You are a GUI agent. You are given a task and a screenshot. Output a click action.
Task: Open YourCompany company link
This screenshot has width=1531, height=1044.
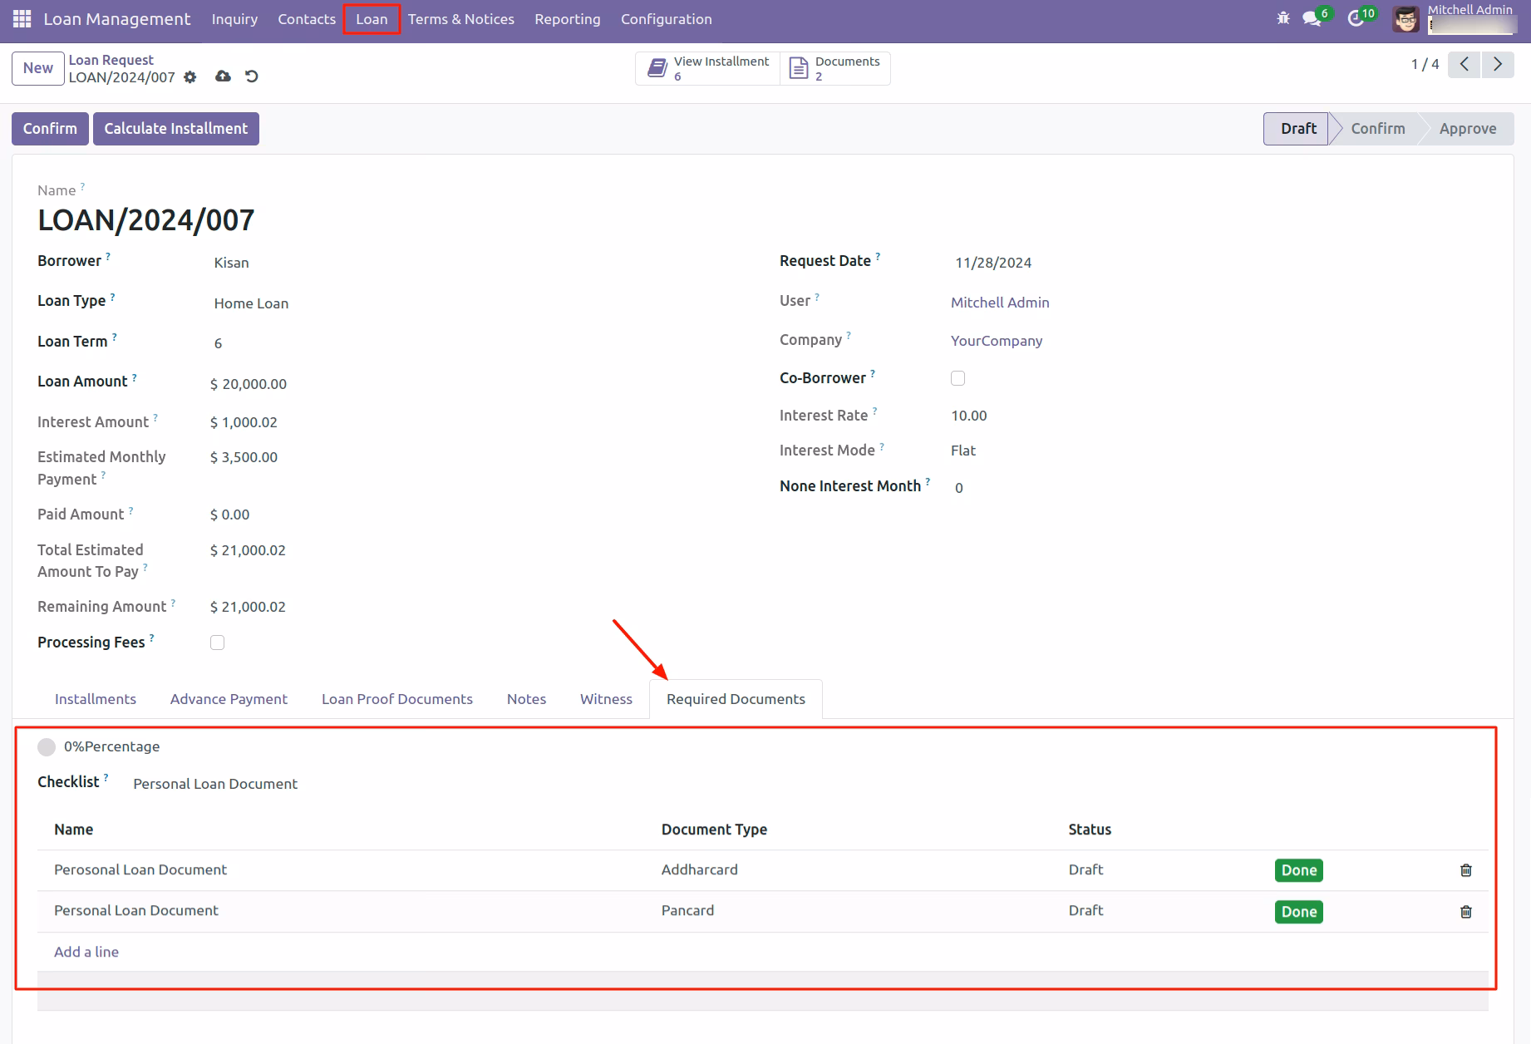click(x=997, y=341)
